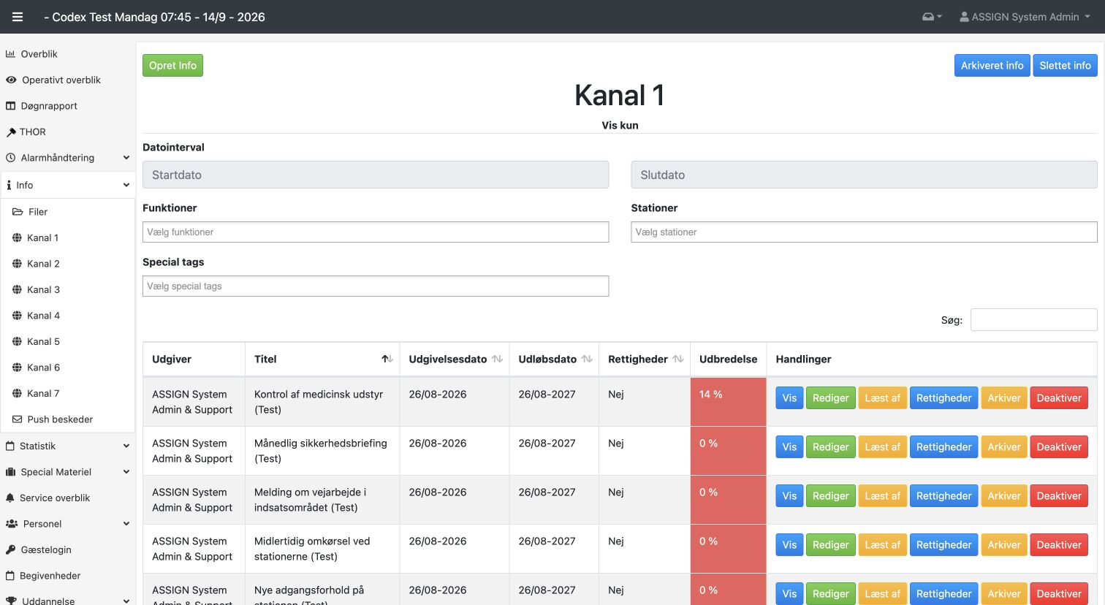Viewport: 1105px width, 605px height.
Task: Click Arkiver for Midlertidig omkørsel row
Action: [1003, 545]
